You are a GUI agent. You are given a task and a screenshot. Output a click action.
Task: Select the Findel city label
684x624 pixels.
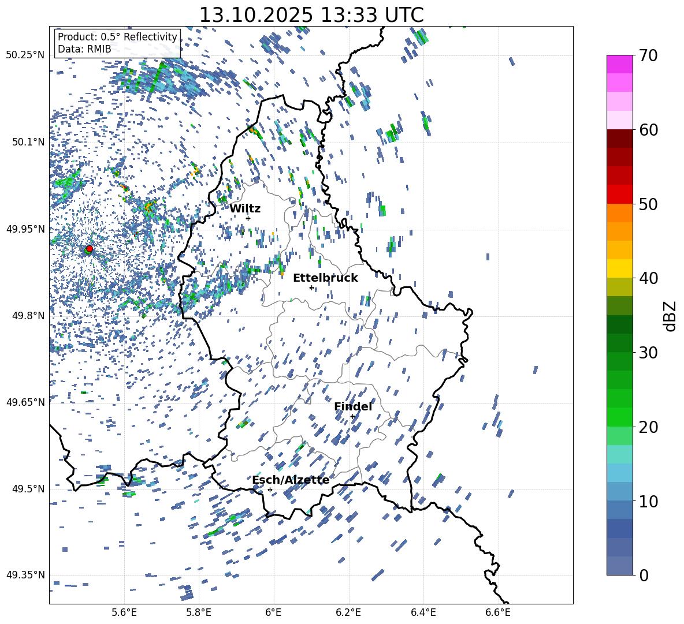click(x=353, y=406)
